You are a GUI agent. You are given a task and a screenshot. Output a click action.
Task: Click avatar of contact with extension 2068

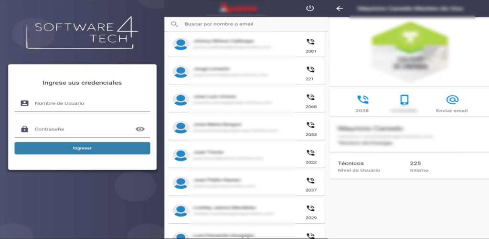click(x=181, y=99)
